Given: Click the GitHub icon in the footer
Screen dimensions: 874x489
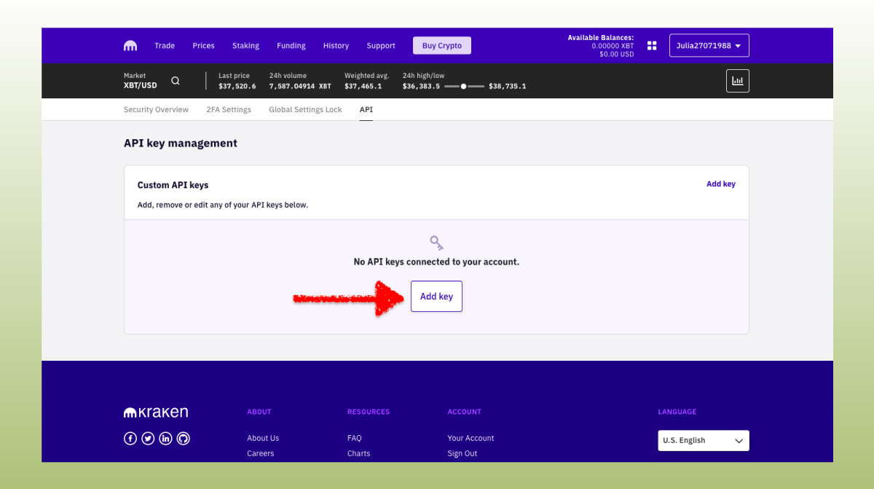Looking at the screenshot, I should click(x=183, y=438).
